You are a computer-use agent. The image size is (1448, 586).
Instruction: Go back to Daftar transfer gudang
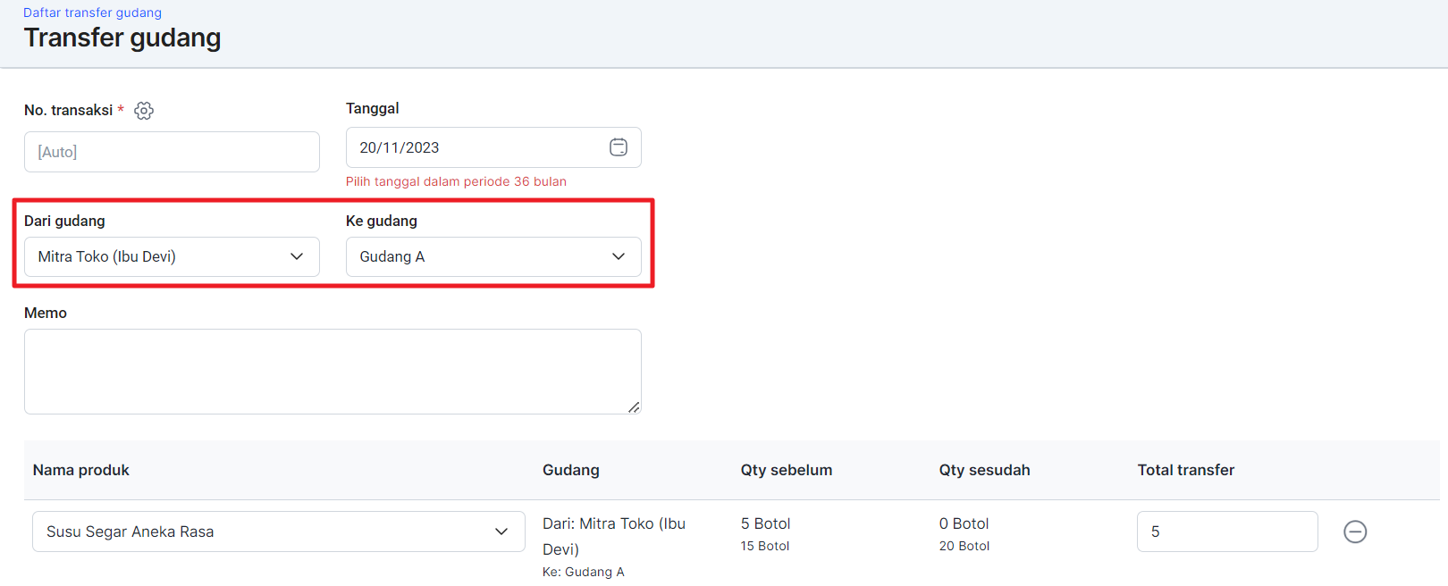93,13
